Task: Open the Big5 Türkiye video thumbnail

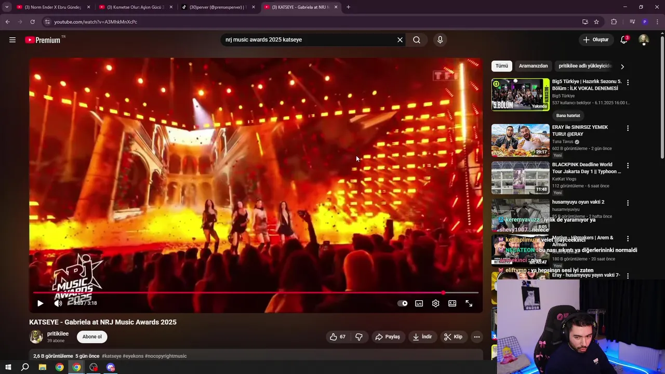Action: click(521, 95)
